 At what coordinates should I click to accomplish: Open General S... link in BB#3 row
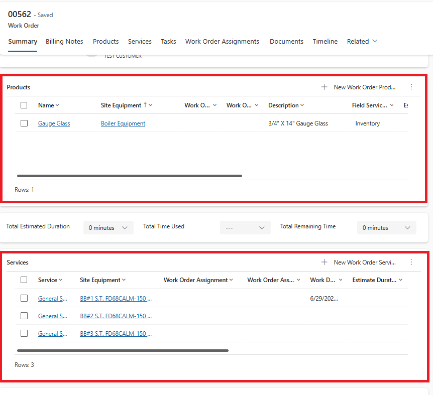coord(52,334)
